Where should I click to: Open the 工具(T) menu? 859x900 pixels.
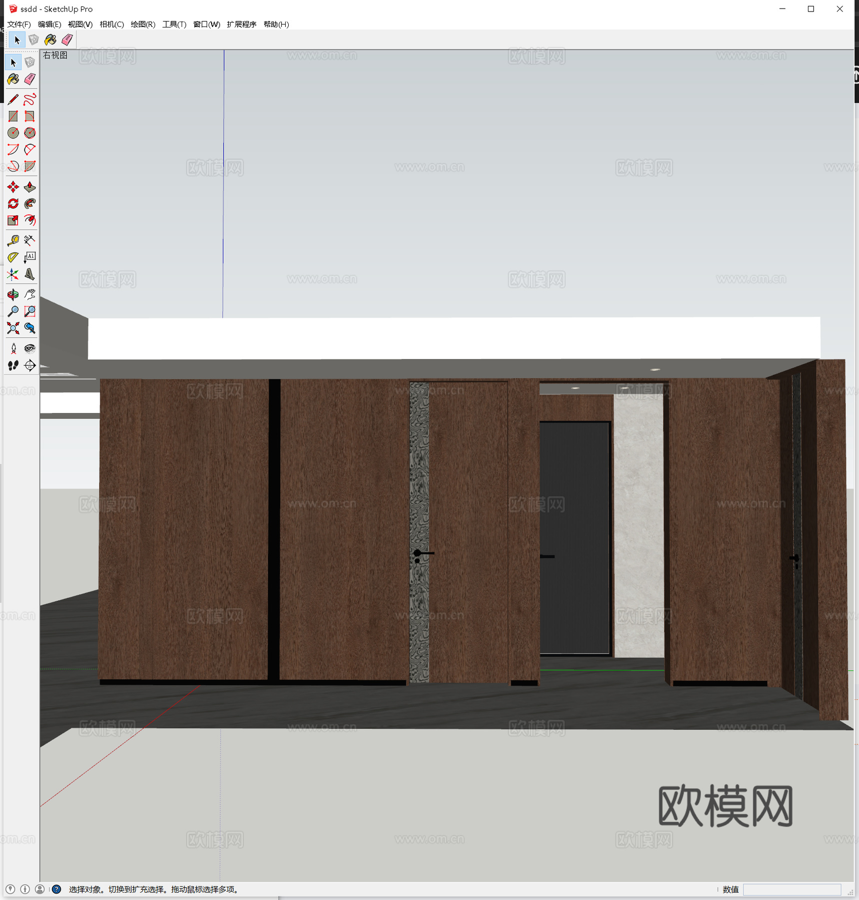click(174, 24)
